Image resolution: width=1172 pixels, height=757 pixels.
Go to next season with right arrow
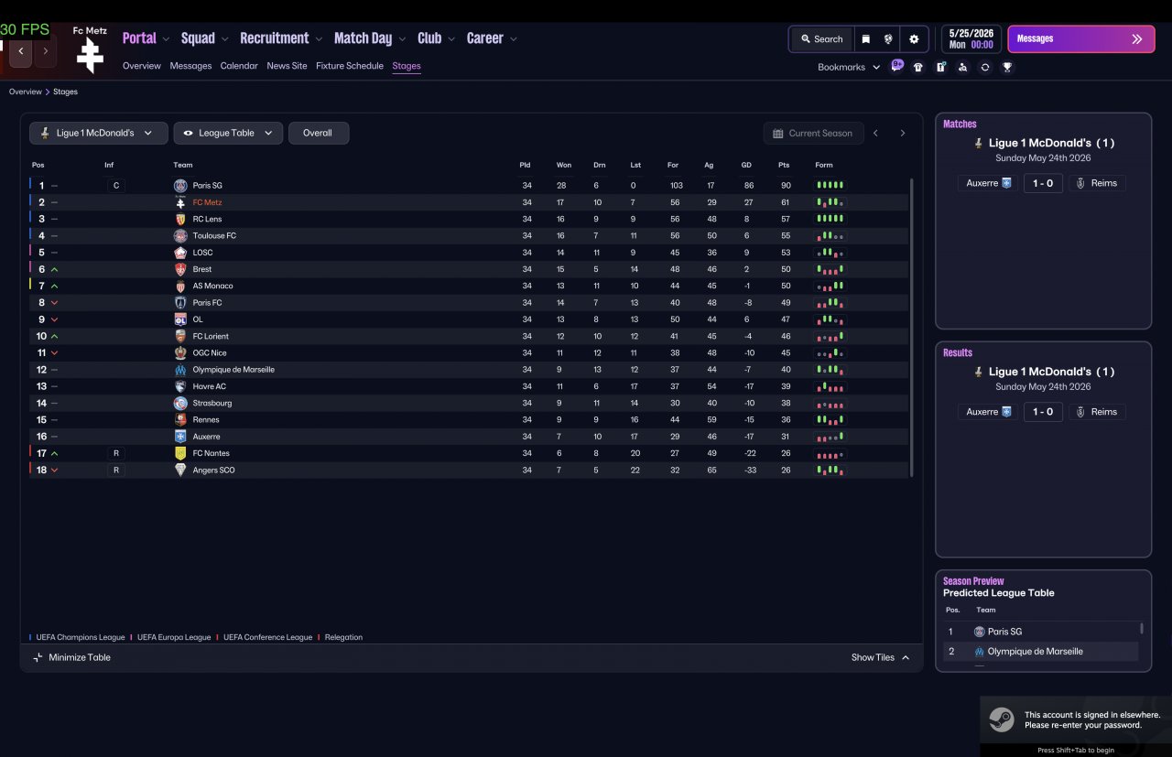[903, 133]
